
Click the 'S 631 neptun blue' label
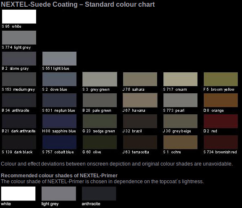click(x=58, y=111)
